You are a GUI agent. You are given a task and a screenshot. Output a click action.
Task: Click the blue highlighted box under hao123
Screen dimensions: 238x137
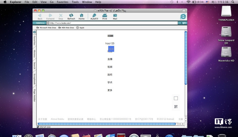[x=111, y=49]
